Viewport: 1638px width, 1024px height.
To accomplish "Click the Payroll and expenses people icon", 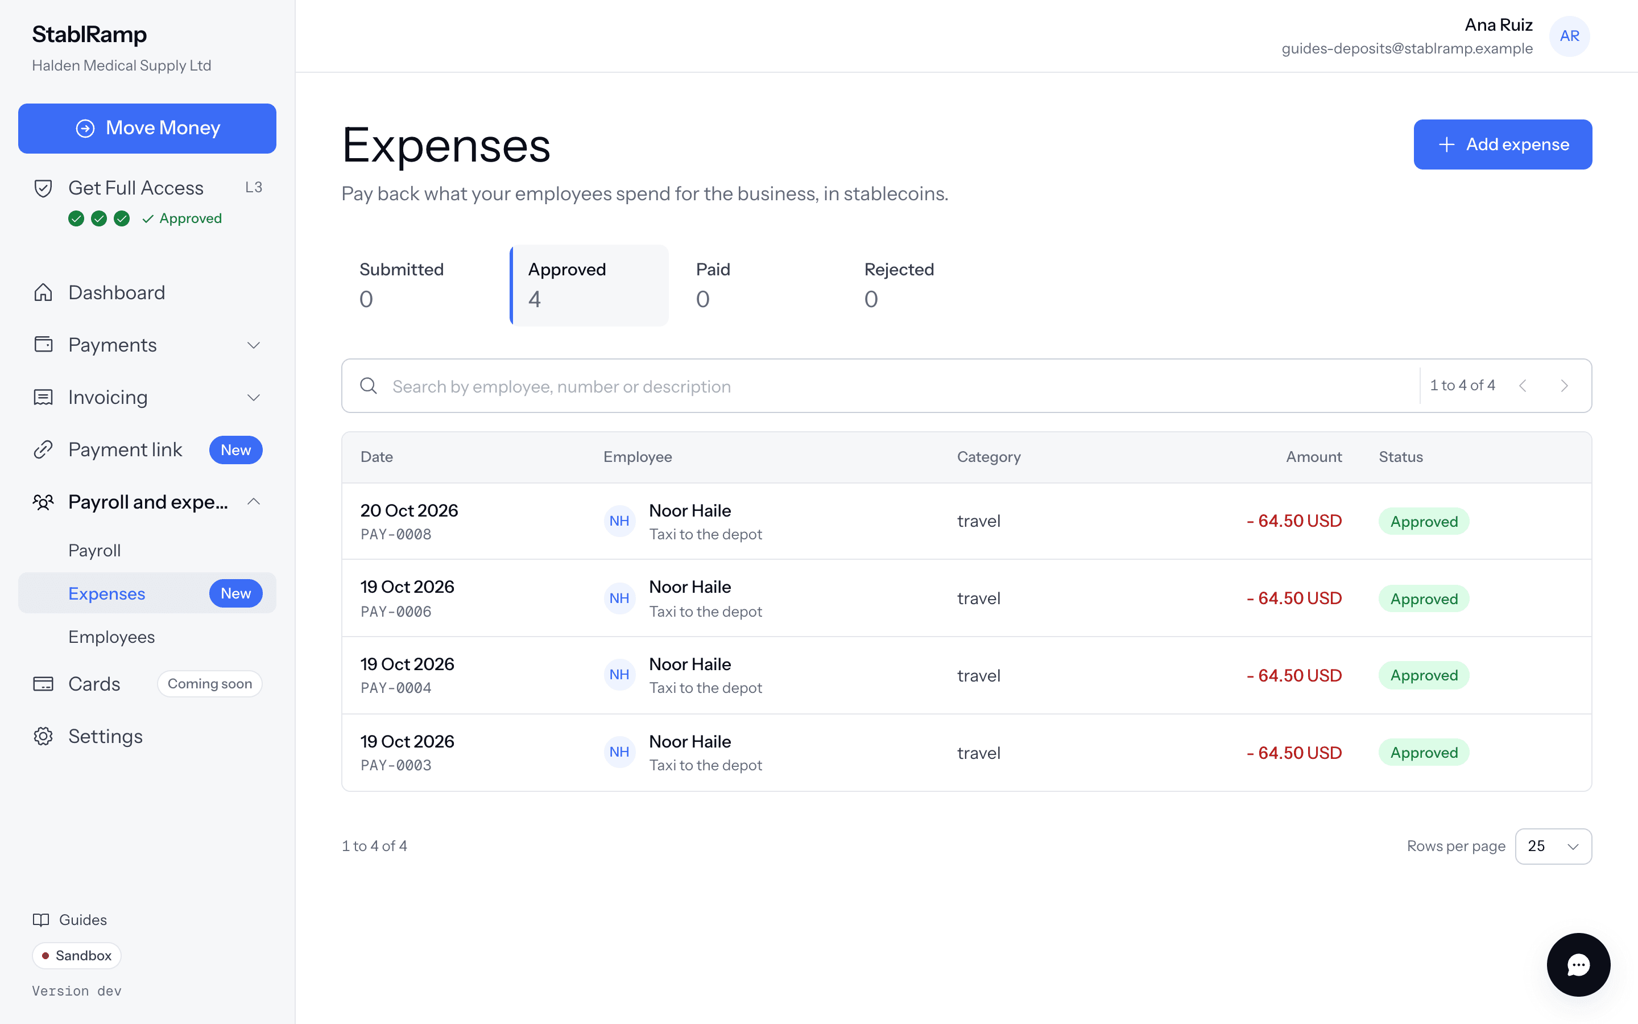I will (43, 502).
